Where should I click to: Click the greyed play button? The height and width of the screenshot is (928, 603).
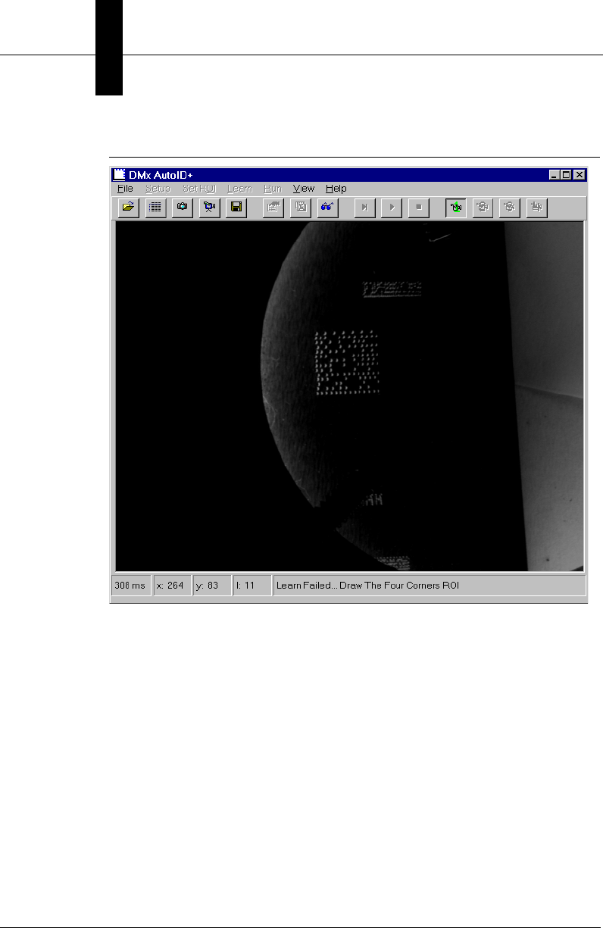coord(392,208)
